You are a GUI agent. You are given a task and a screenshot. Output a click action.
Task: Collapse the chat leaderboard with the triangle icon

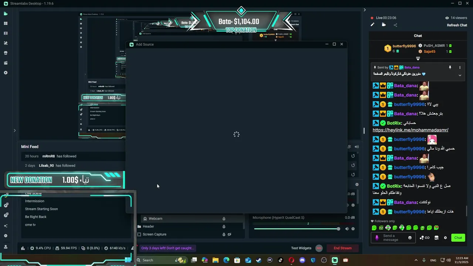[x=418, y=58]
